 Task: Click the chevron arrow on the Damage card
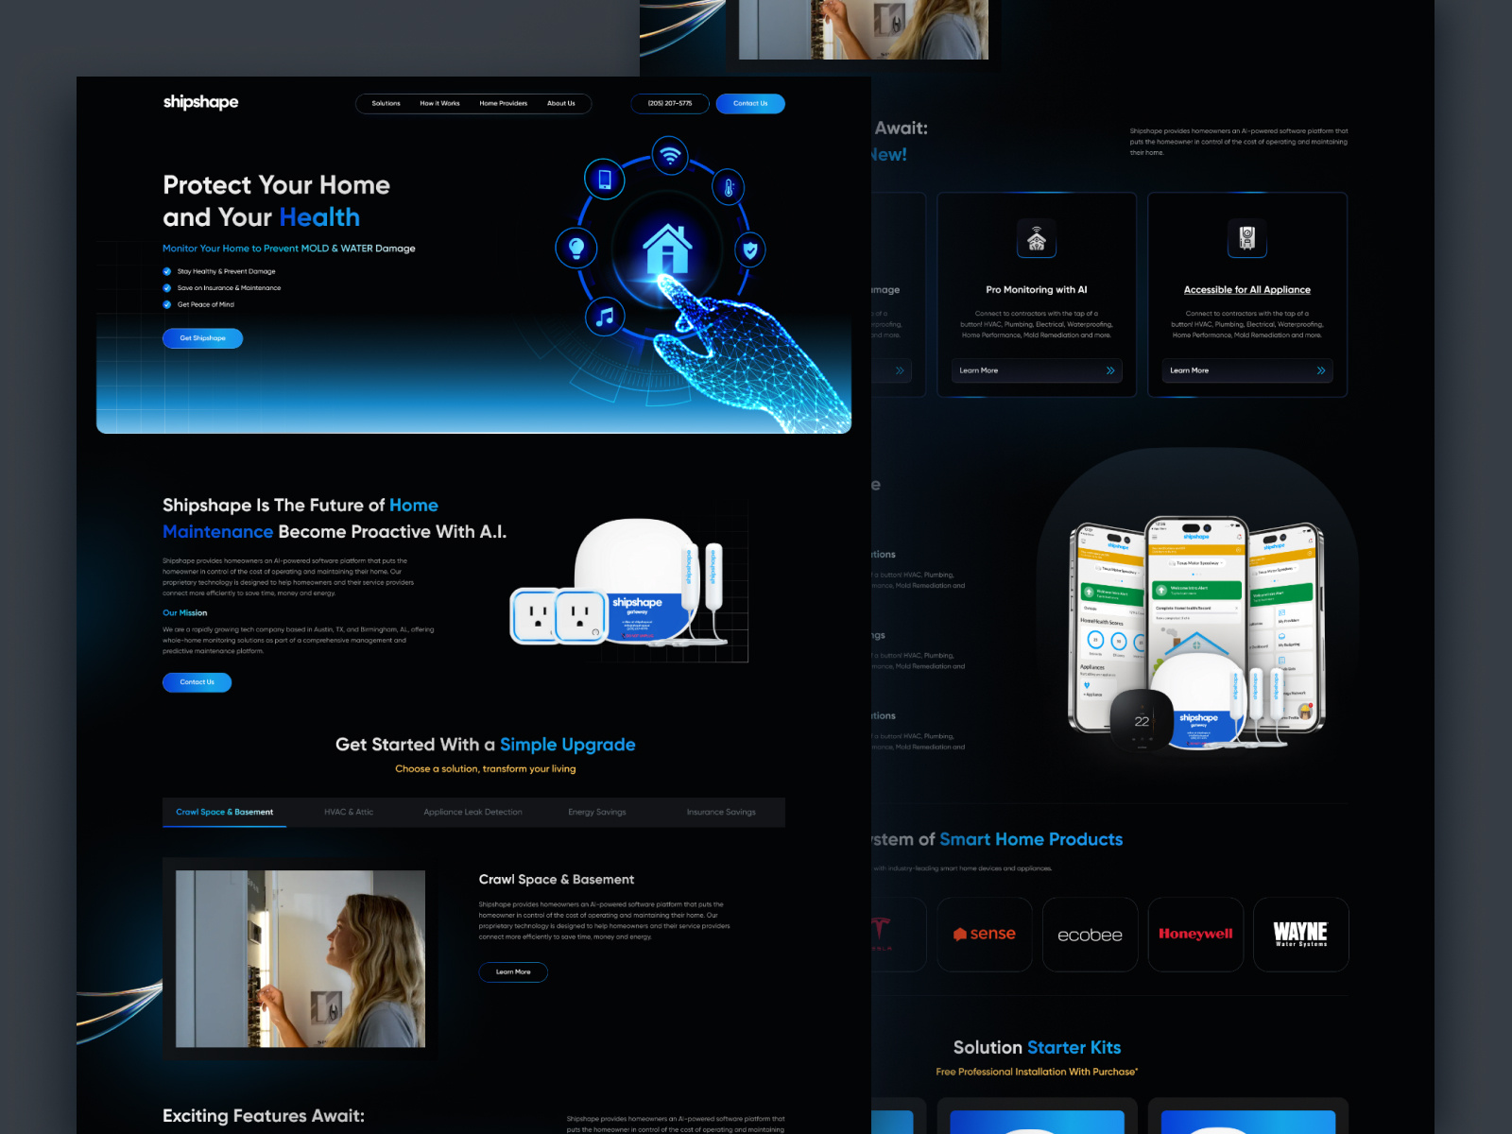pos(901,370)
